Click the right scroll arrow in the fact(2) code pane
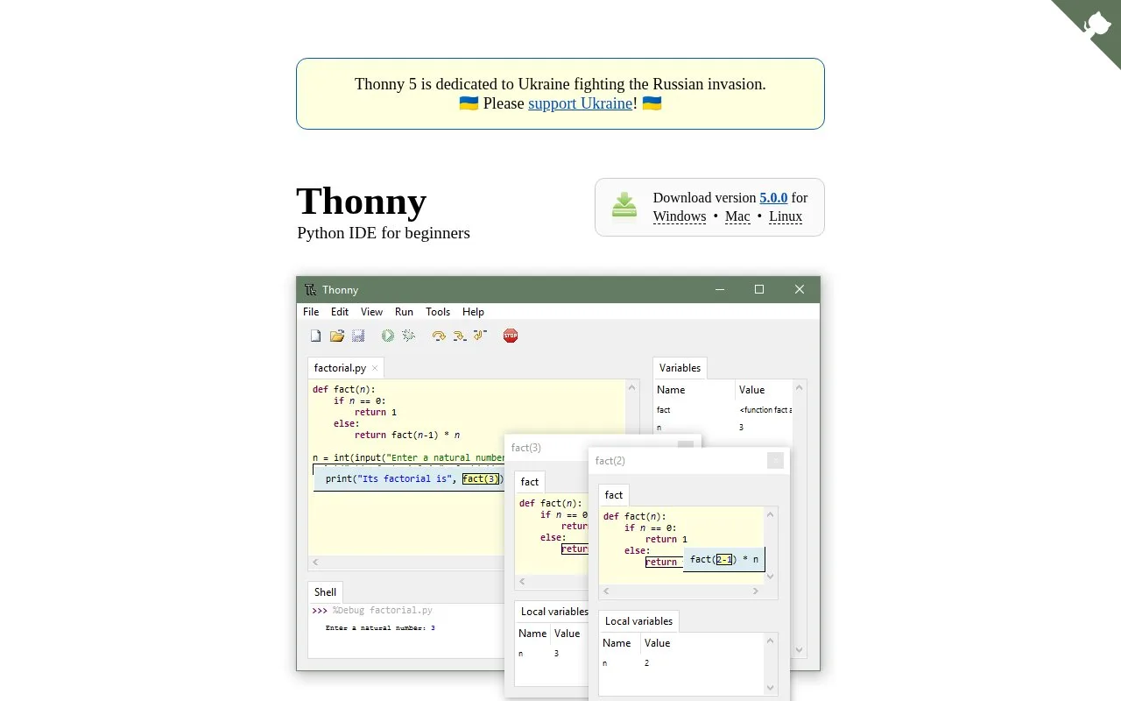Screen dimensions: 1121x701 coord(756,591)
